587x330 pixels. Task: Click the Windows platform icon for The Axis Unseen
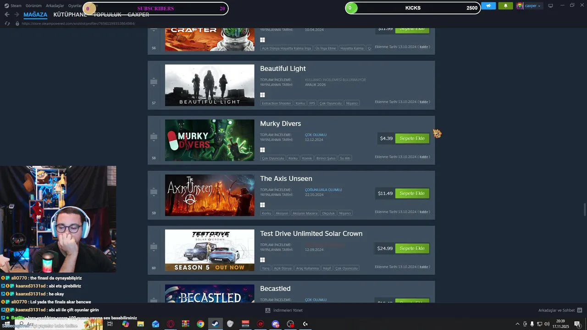click(x=262, y=205)
